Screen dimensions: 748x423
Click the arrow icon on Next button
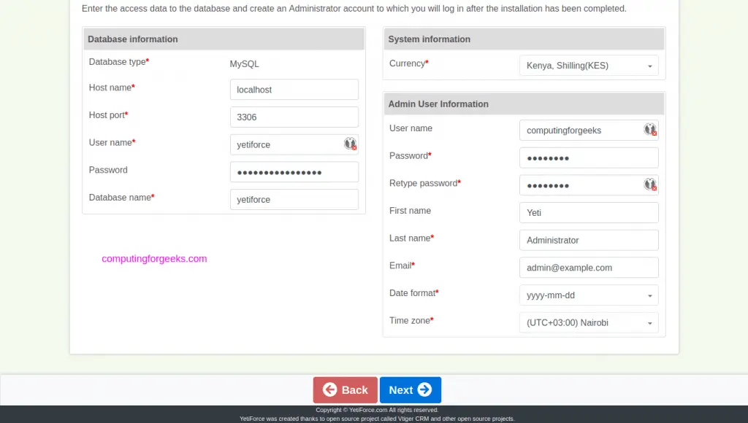(424, 389)
